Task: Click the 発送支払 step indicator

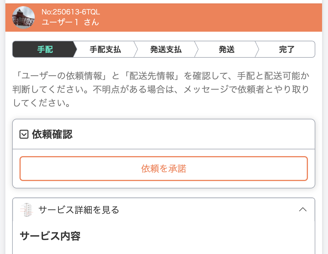Action: click(165, 49)
